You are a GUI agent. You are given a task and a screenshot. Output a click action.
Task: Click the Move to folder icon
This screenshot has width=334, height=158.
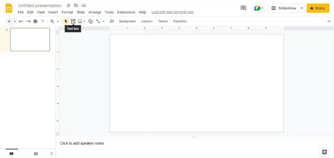76,6
